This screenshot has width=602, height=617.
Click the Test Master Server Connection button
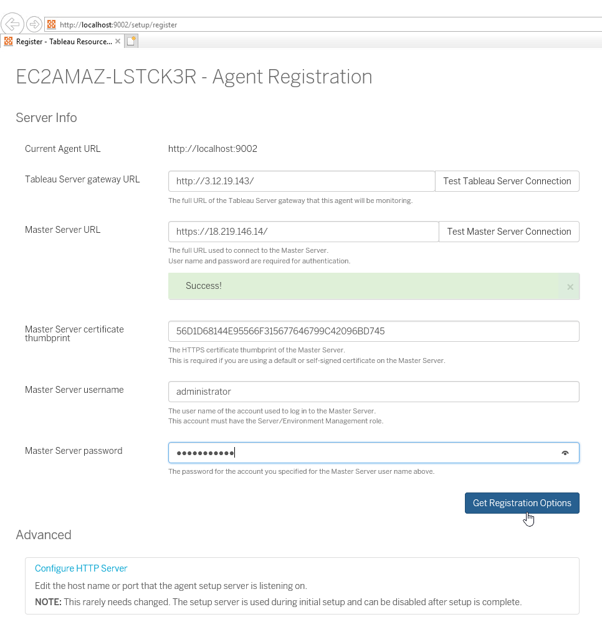pos(509,232)
